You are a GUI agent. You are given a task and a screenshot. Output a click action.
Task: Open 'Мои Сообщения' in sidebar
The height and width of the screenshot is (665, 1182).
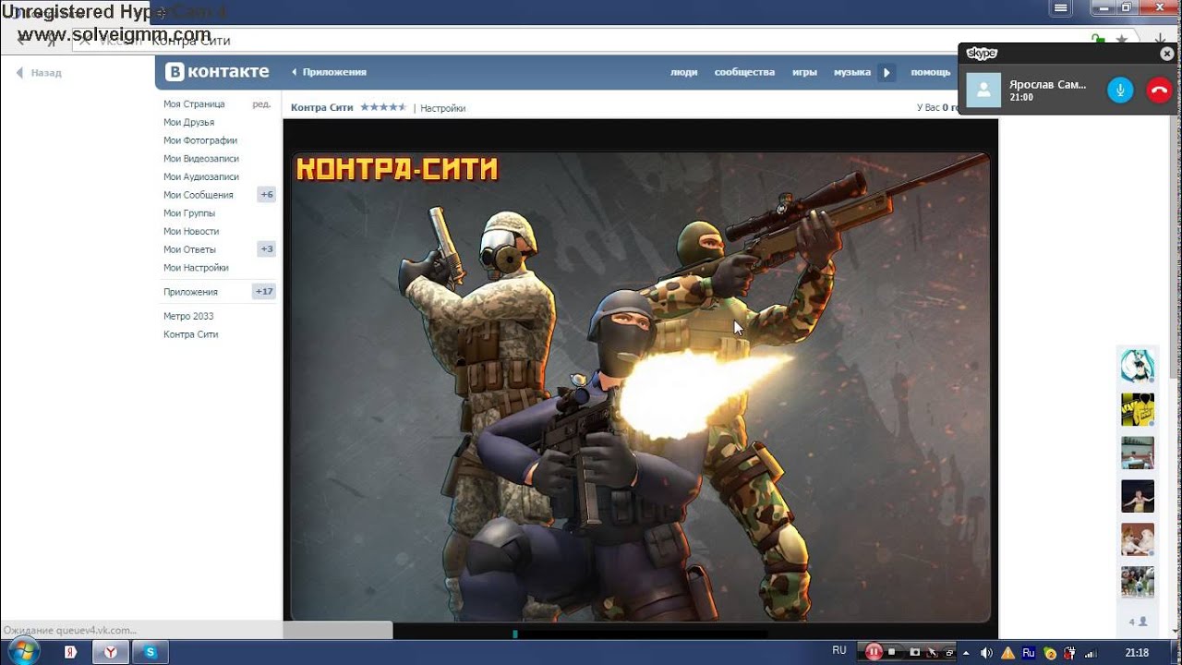click(198, 195)
